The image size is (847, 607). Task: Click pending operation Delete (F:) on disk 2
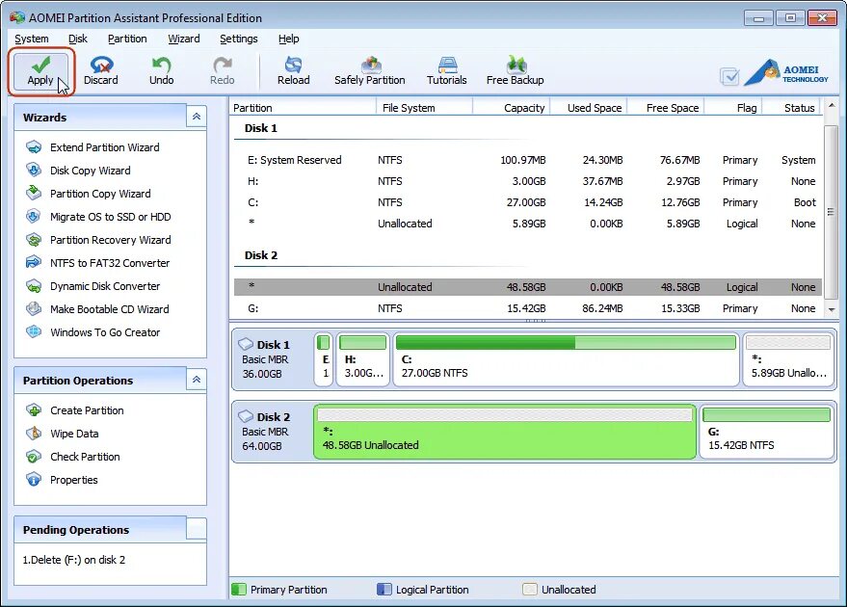(x=73, y=560)
